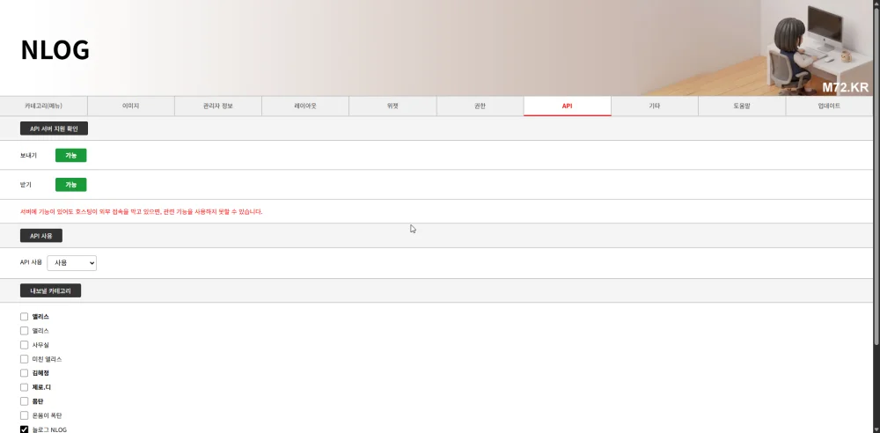Click the NLOG site title
880x433 pixels.
[x=55, y=50]
